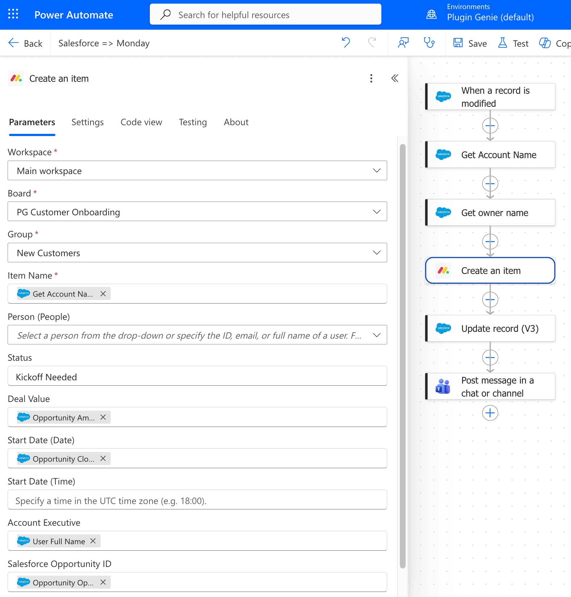Collapse the panel with double chevron icon
Viewport: 571px width, 597px height.
(x=395, y=79)
